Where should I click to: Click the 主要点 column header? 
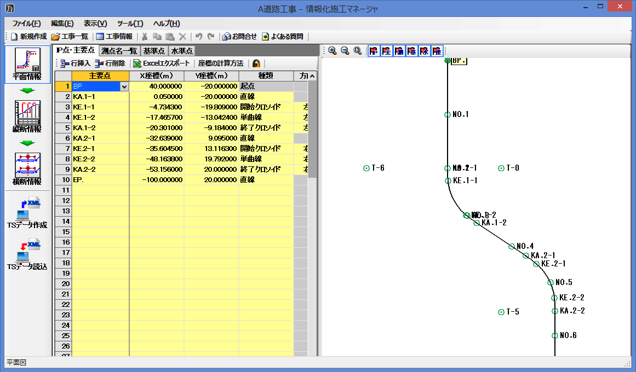(100, 76)
